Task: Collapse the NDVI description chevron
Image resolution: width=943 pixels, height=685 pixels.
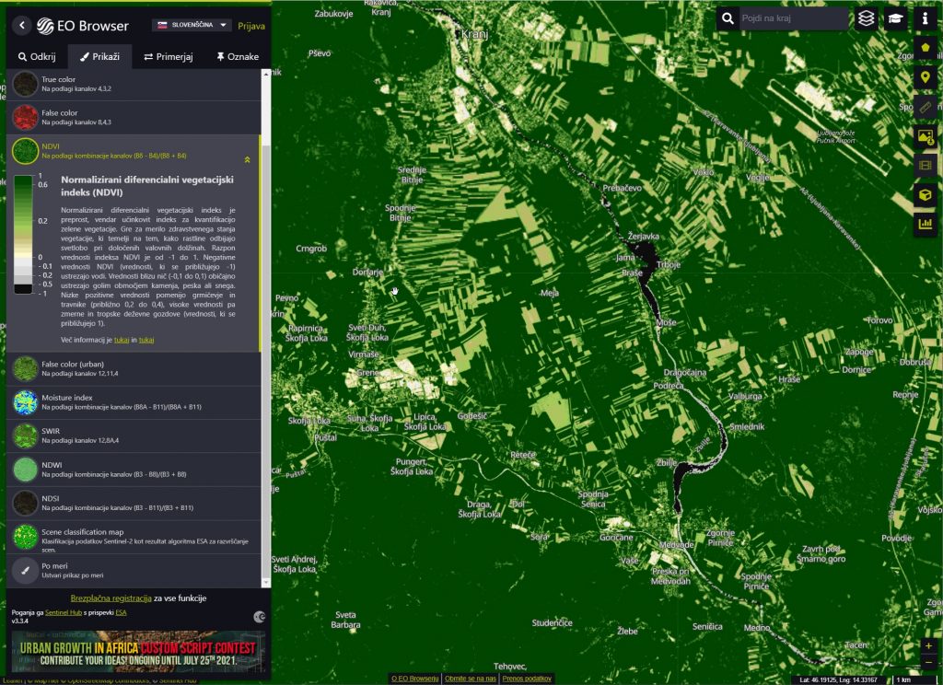Action: 247,160
